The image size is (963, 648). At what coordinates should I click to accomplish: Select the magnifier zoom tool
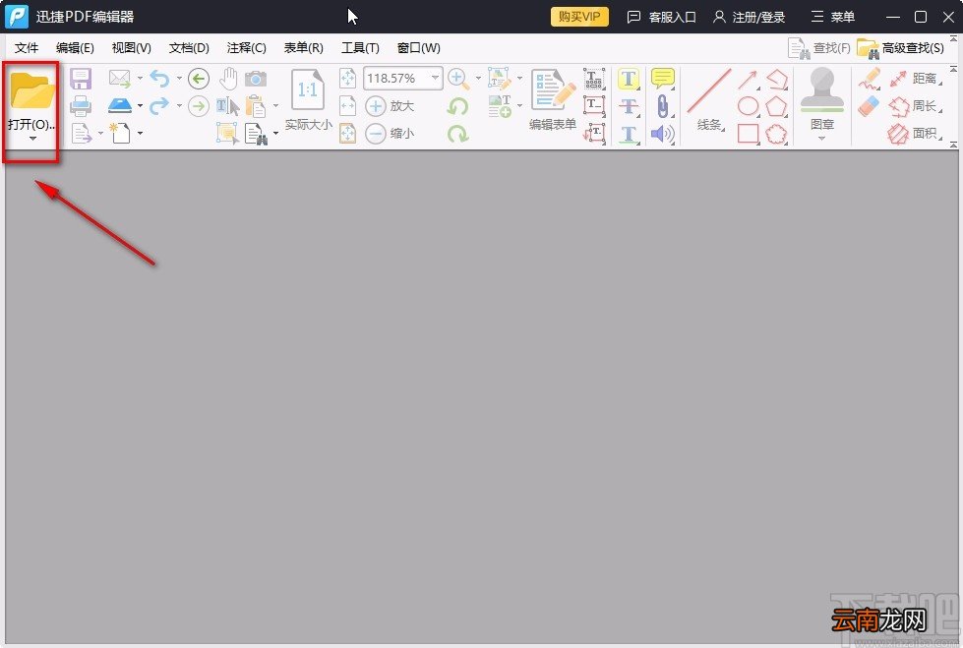click(x=458, y=79)
